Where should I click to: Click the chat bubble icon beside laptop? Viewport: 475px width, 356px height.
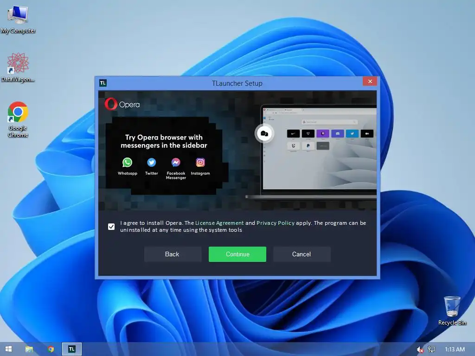(x=264, y=133)
